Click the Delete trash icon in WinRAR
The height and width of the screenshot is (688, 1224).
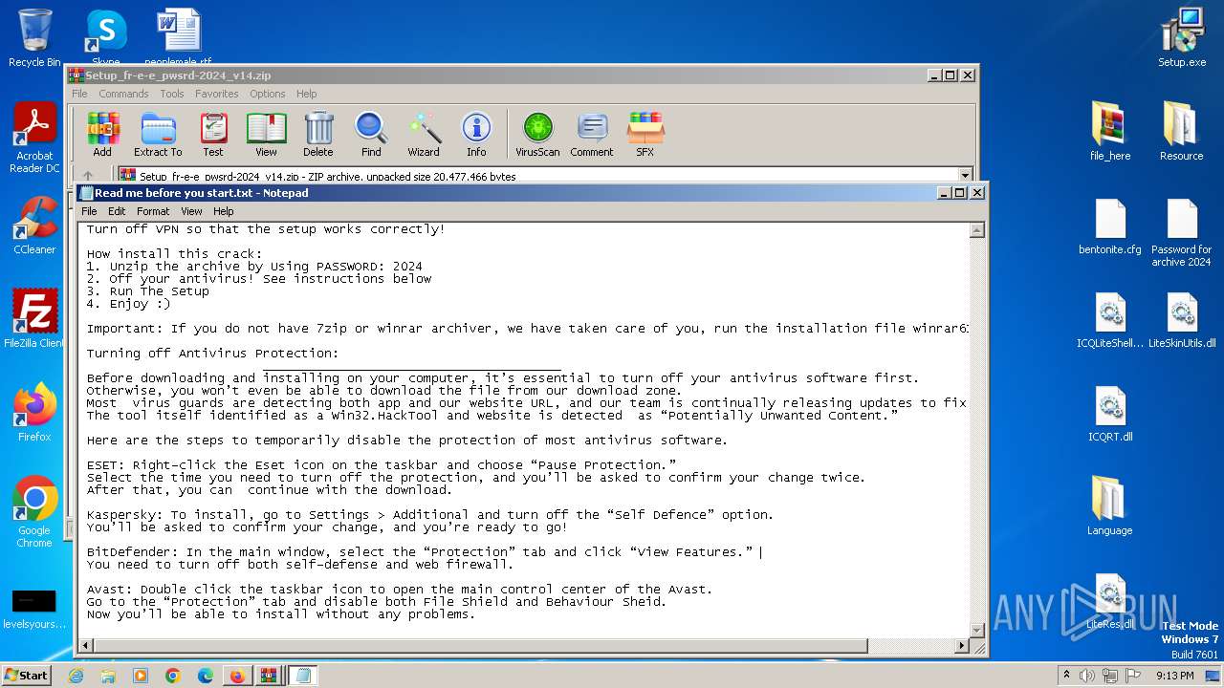click(x=318, y=135)
